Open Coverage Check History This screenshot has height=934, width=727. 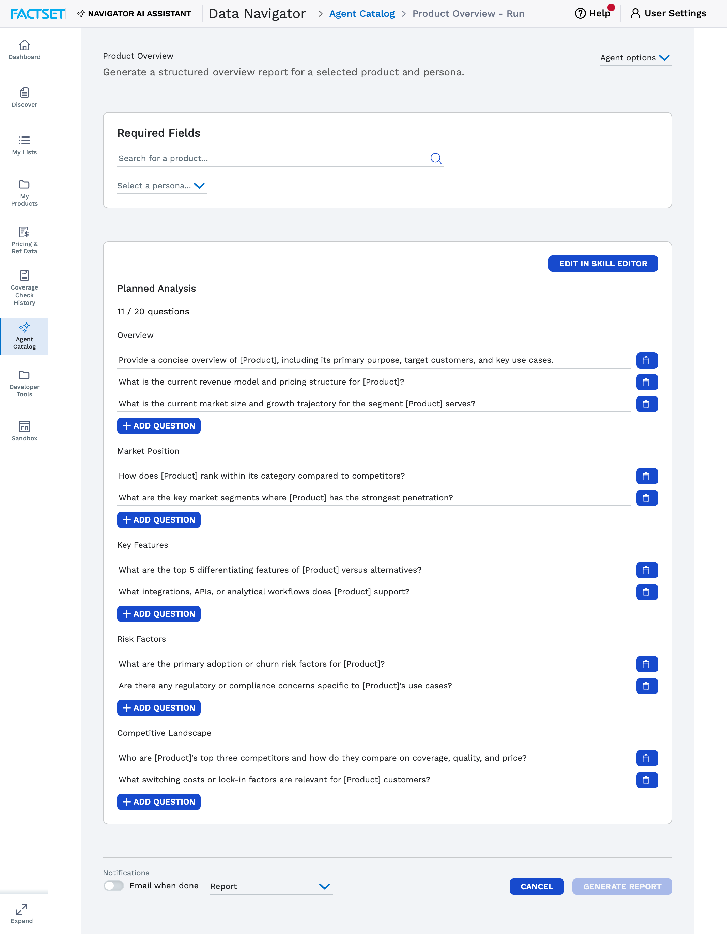pyautogui.click(x=25, y=288)
